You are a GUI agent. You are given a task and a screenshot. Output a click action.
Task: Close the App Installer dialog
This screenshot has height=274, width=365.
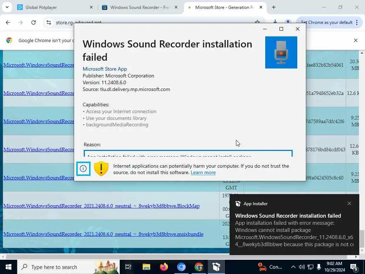(x=298, y=29)
